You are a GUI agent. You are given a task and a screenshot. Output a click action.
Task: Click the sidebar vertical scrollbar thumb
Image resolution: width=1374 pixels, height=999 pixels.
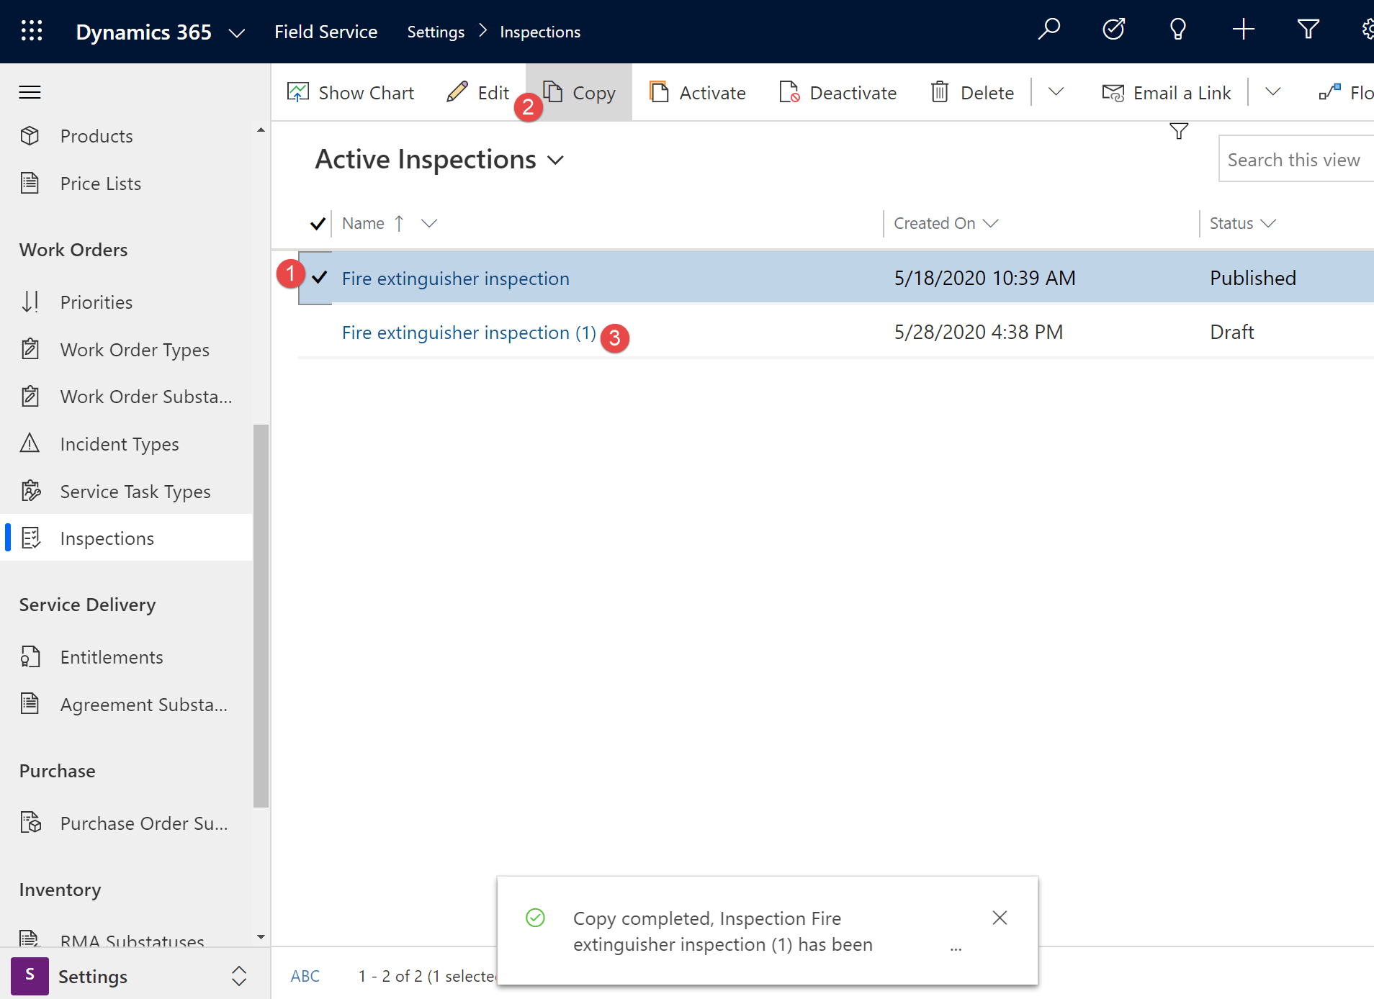coord(261,616)
